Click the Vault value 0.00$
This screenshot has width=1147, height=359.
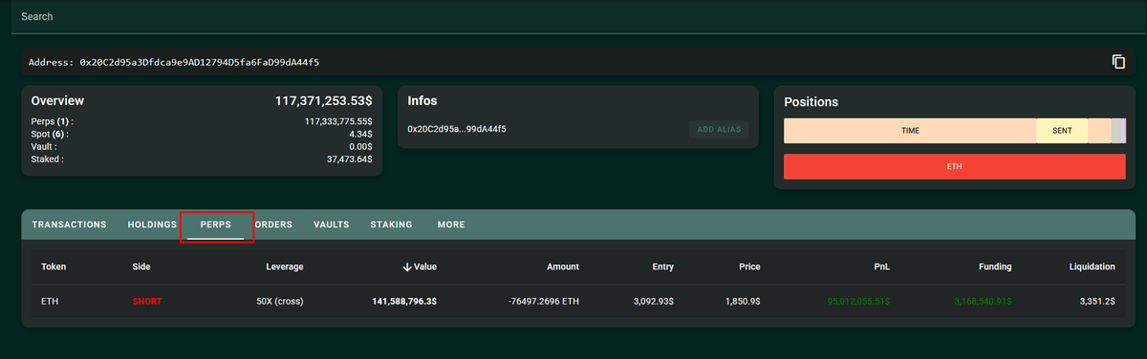coord(361,147)
